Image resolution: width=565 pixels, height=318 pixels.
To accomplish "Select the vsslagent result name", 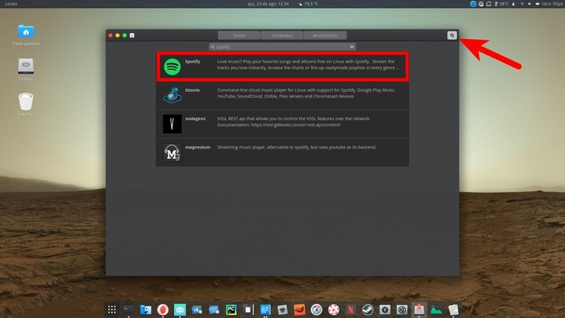I will pyautogui.click(x=195, y=118).
